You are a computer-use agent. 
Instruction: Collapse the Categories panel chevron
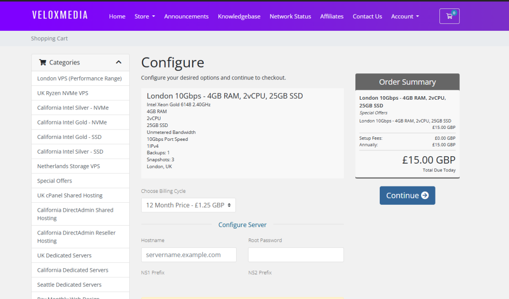(x=118, y=62)
